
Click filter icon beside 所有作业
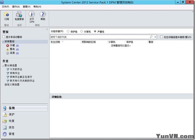8,73
